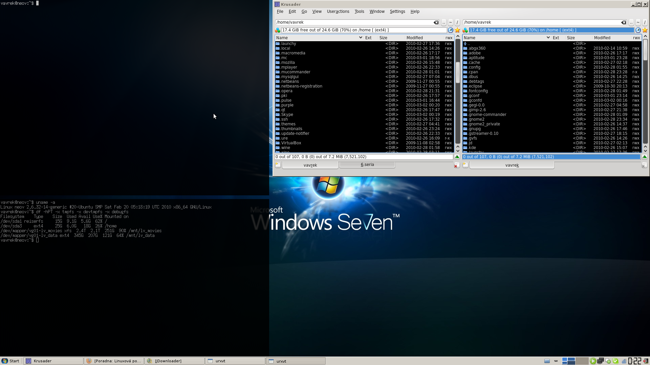This screenshot has height=365, width=650.
Task: Open the Window menu
Action: point(377,11)
